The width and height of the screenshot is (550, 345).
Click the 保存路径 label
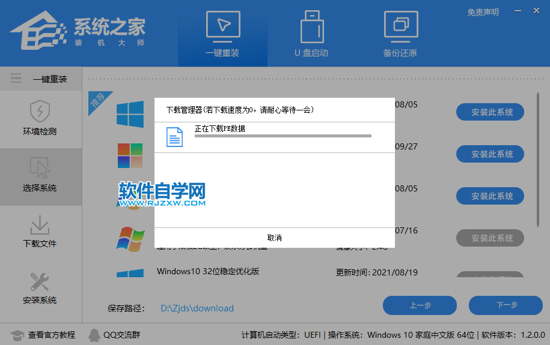pos(126,308)
